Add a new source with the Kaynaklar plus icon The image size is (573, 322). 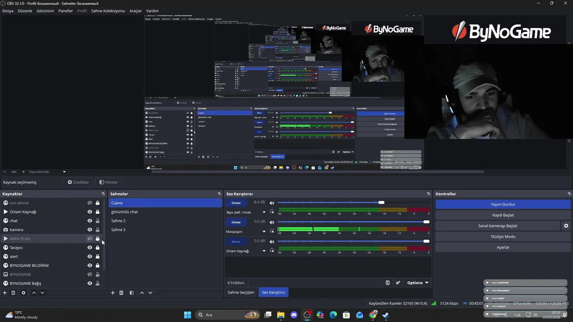pos(5,292)
